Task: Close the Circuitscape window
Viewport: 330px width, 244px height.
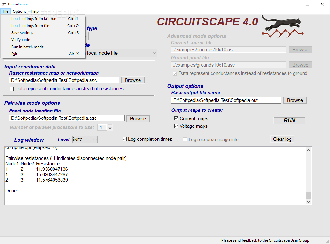Action: (x=322, y=4)
